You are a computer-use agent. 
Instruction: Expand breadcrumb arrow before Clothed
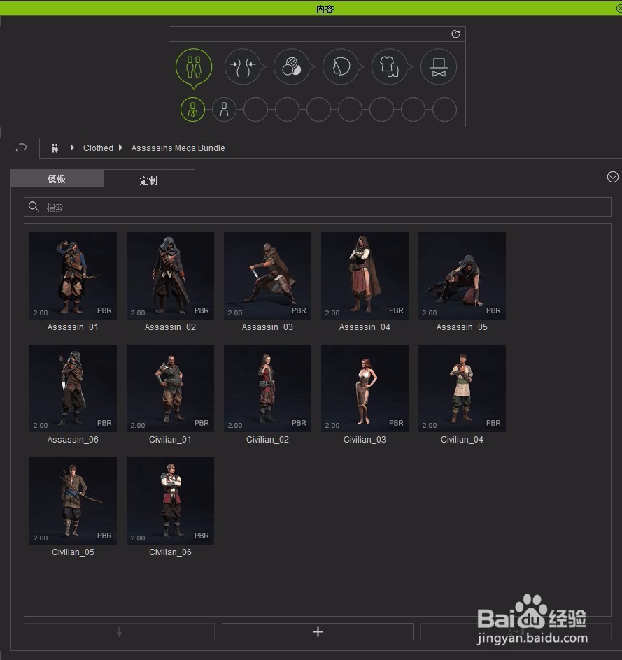(x=72, y=148)
